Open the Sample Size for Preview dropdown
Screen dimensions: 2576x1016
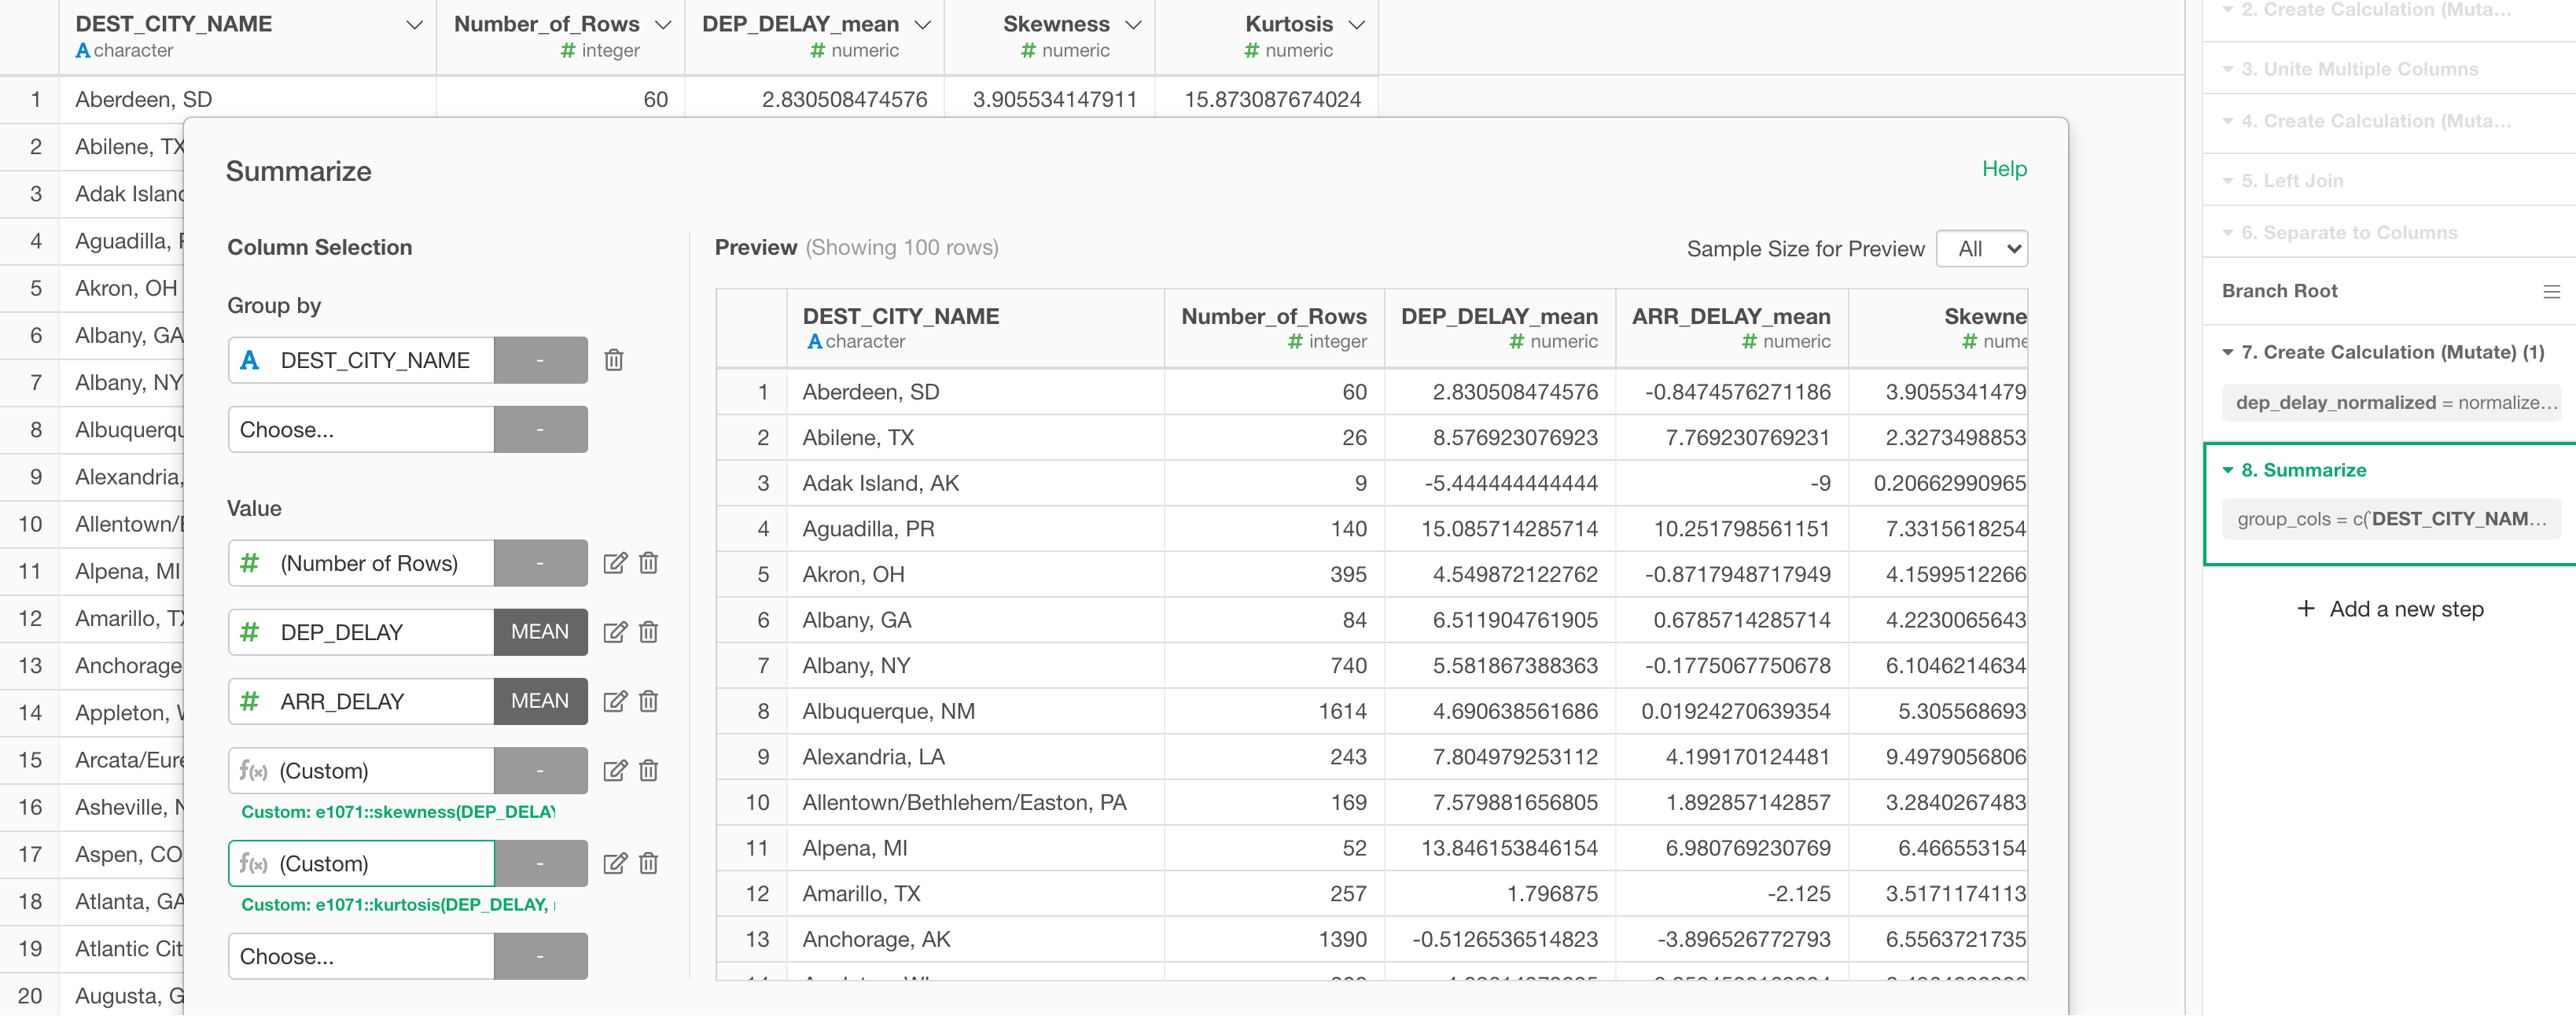click(1981, 248)
